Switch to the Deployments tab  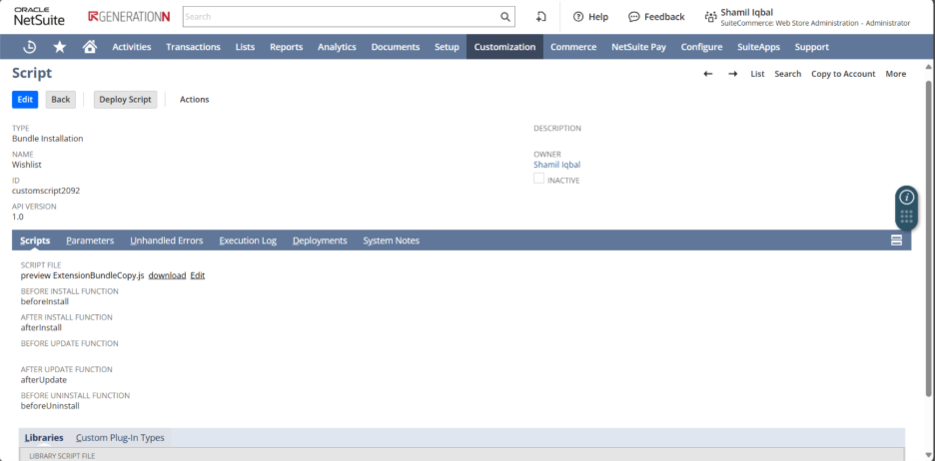(320, 240)
